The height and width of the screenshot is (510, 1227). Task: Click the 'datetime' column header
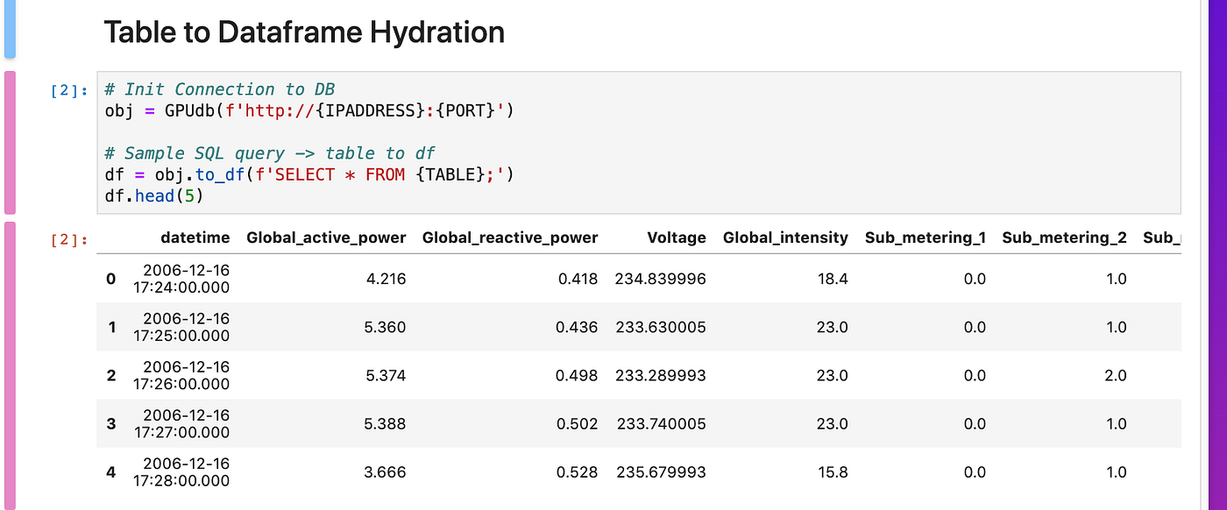(195, 237)
